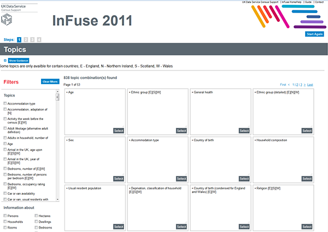Check Bedrooms, occupancy rating filter

click(x=5, y=184)
